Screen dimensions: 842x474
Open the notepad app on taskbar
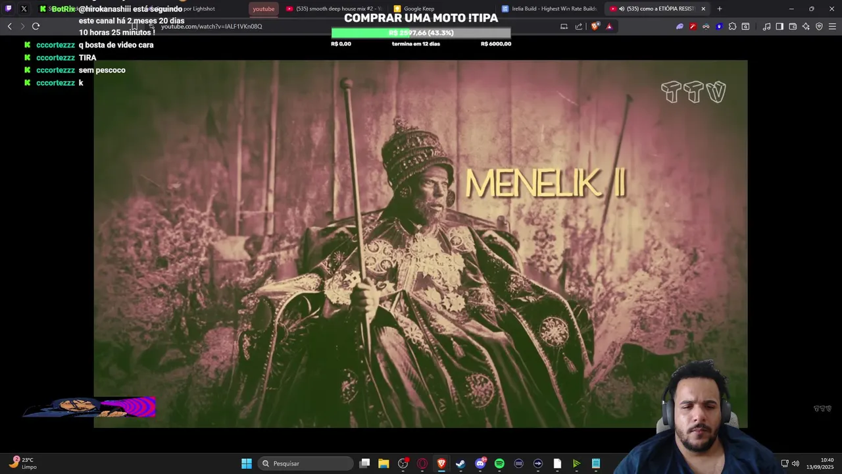(596, 463)
